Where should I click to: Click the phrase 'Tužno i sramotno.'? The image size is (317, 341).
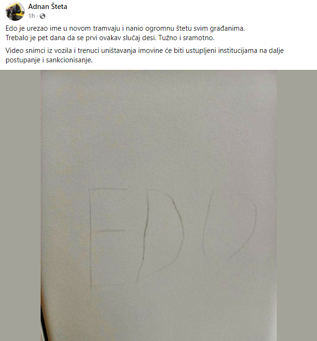pos(187,38)
